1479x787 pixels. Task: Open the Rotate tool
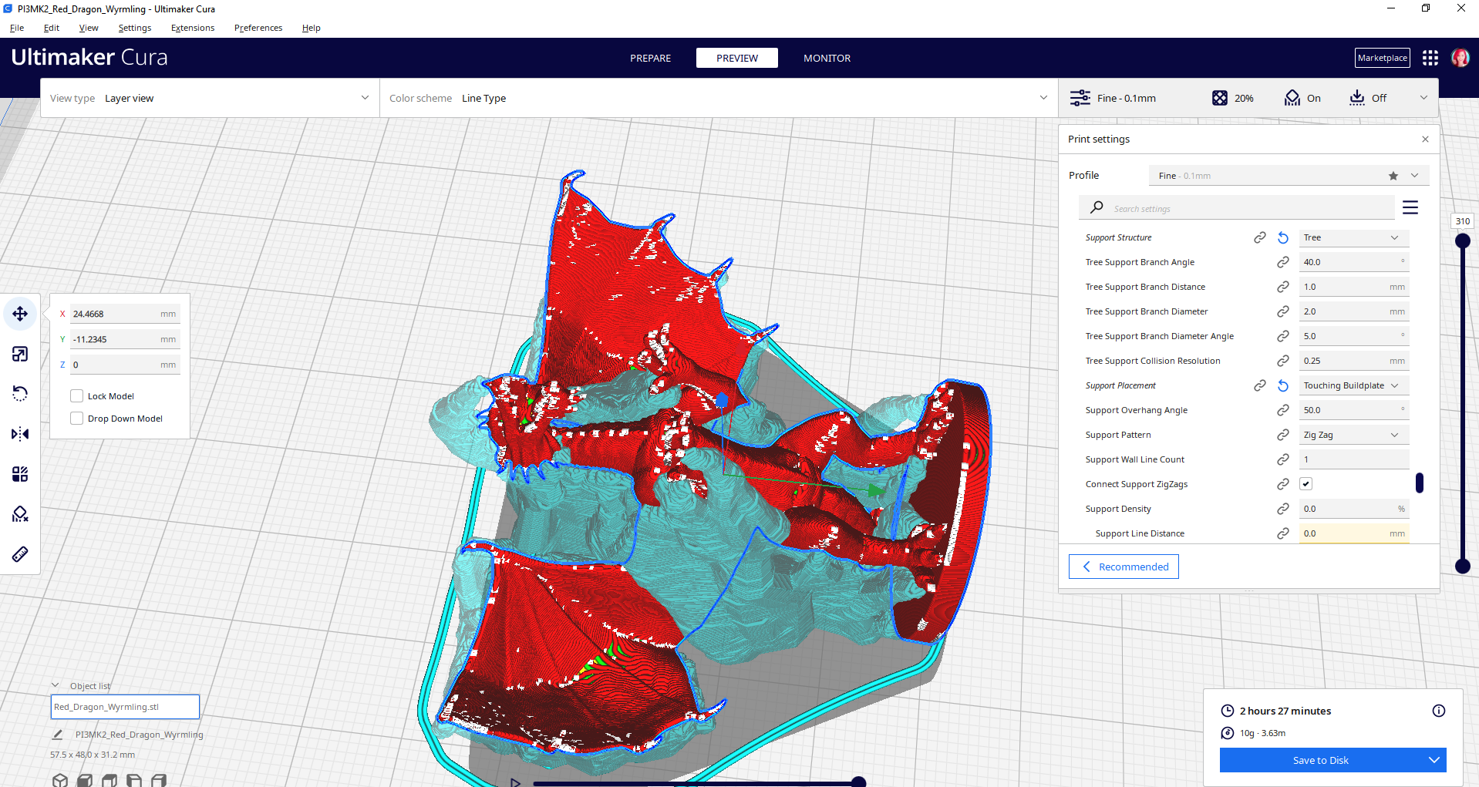coord(19,394)
